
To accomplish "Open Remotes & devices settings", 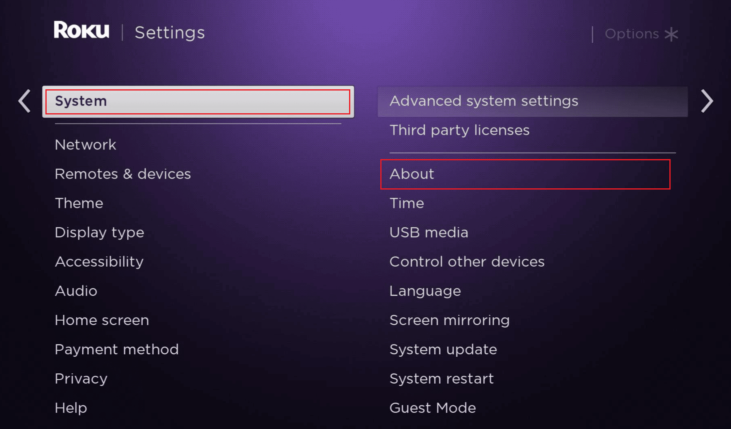I will click(x=123, y=174).
